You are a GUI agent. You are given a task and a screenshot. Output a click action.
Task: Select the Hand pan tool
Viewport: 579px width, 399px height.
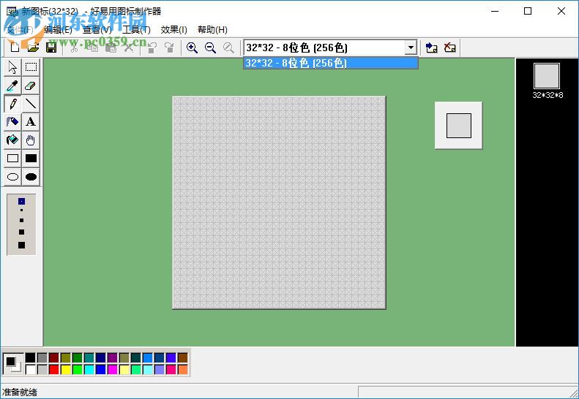(31, 140)
